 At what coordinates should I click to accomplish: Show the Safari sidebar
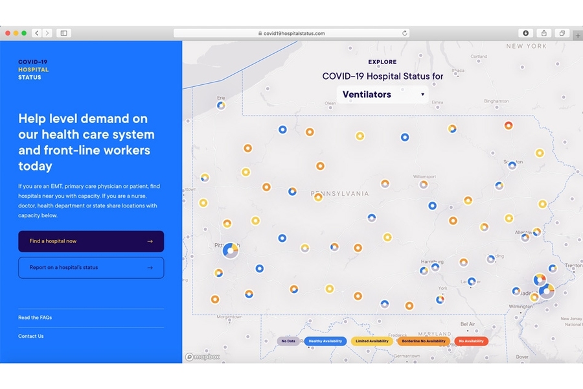pos(63,33)
